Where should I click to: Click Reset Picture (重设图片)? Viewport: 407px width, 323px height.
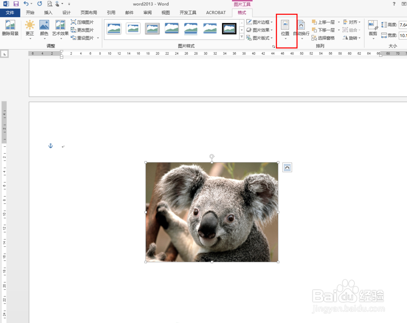point(82,38)
